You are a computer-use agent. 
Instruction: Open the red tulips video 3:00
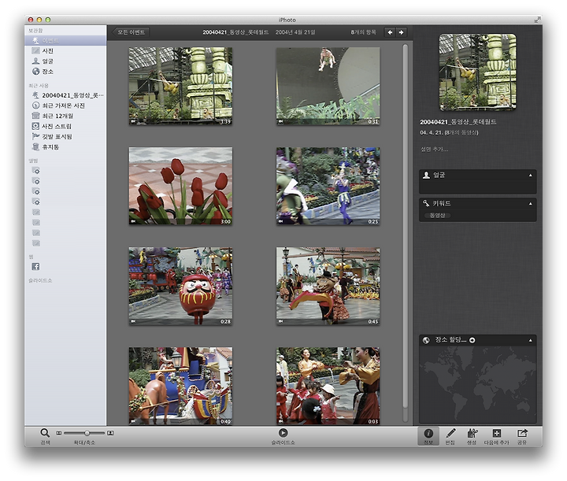180,186
